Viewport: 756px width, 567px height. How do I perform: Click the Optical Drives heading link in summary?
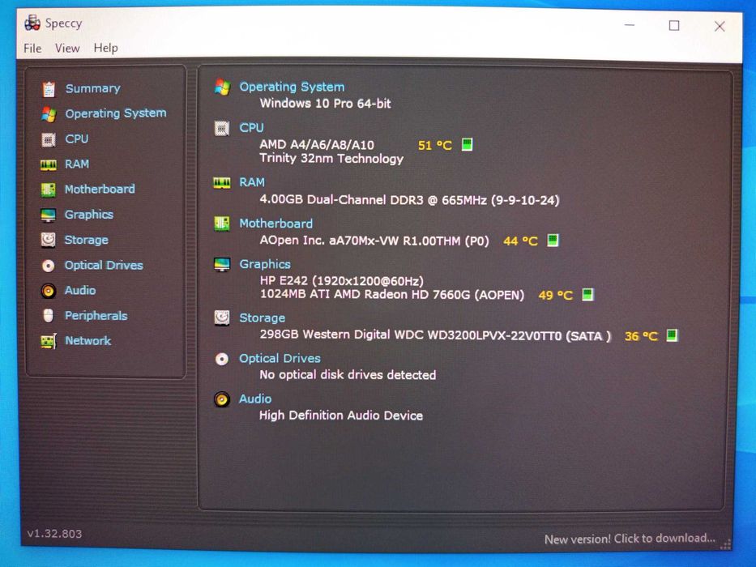pyautogui.click(x=280, y=359)
